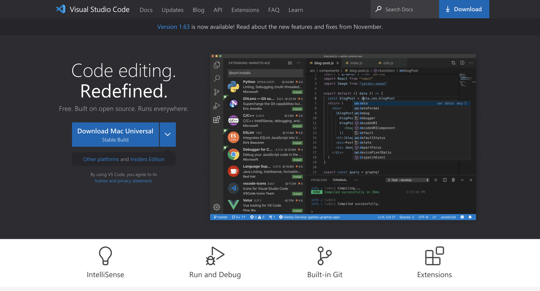Click Install button for the ESLint extension
540x291 pixels.
(x=297, y=143)
